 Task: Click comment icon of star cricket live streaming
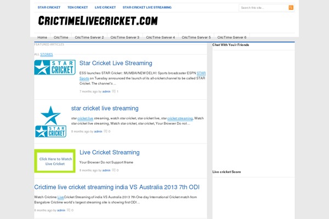coord(105,131)
